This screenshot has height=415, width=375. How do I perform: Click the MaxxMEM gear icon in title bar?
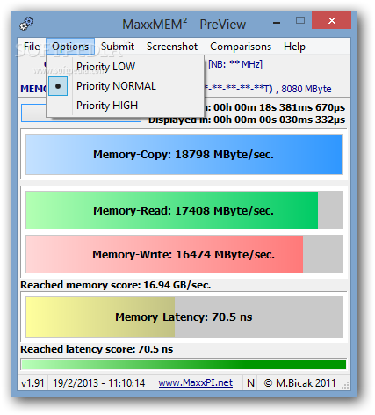26,24
